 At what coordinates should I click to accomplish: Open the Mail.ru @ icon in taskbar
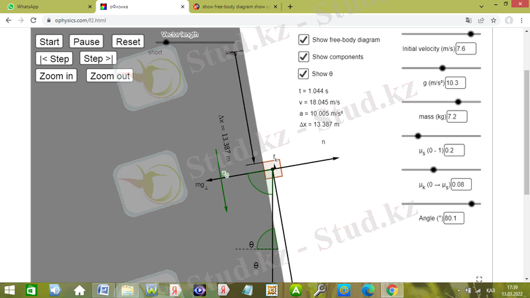(x=344, y=290)
